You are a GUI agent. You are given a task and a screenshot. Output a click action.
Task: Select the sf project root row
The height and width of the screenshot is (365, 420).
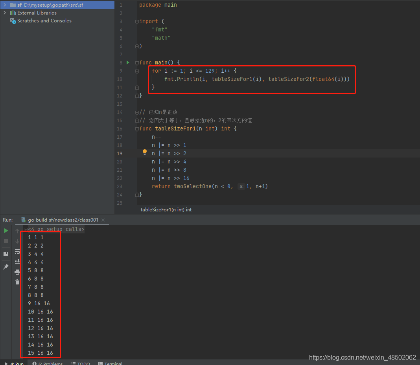tap(57, 5)
